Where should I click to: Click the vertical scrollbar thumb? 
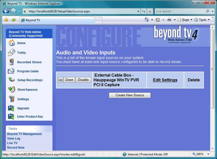212,69
